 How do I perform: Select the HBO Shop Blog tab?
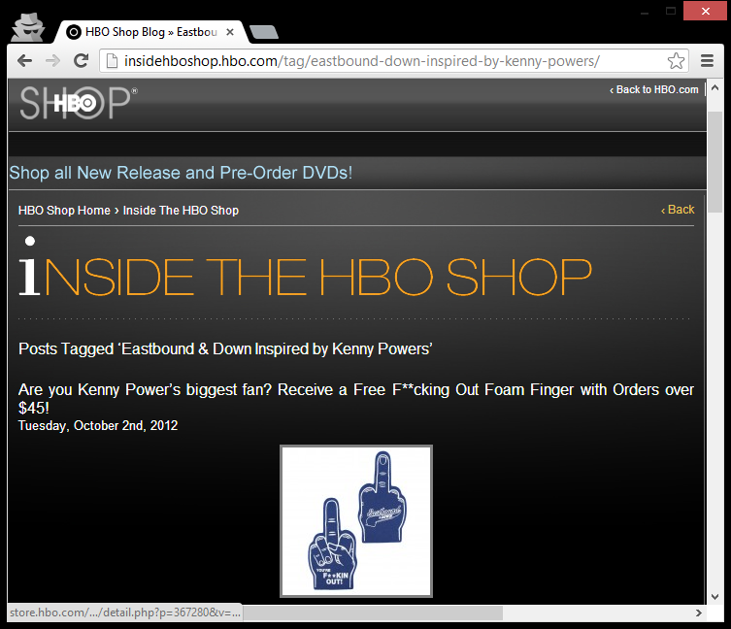click(150, 32)
